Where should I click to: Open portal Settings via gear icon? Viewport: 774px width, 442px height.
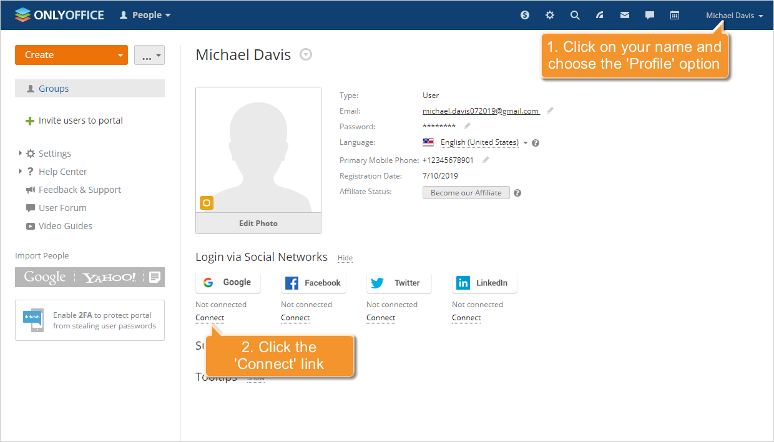[550, 15]
